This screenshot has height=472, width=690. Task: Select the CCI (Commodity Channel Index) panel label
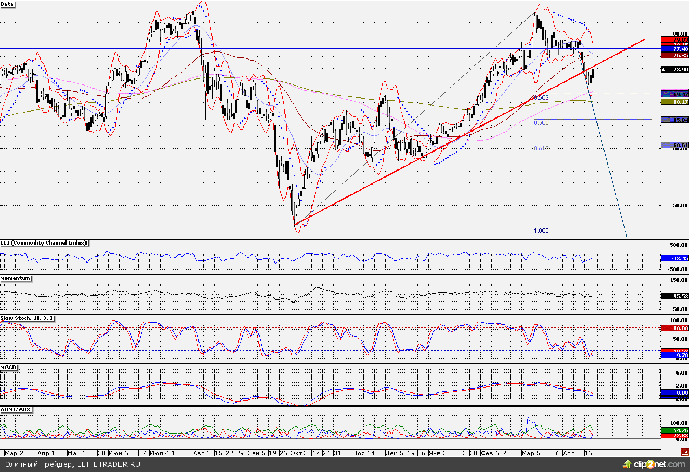point(44,243)
